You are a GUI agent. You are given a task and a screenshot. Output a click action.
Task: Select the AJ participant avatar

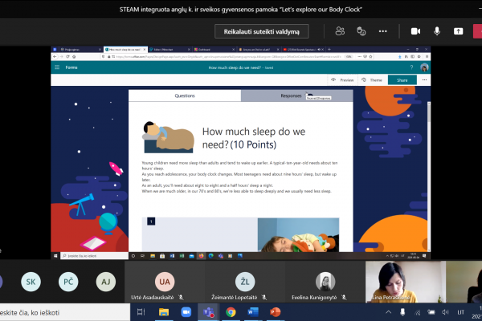[x=106, y=282]
